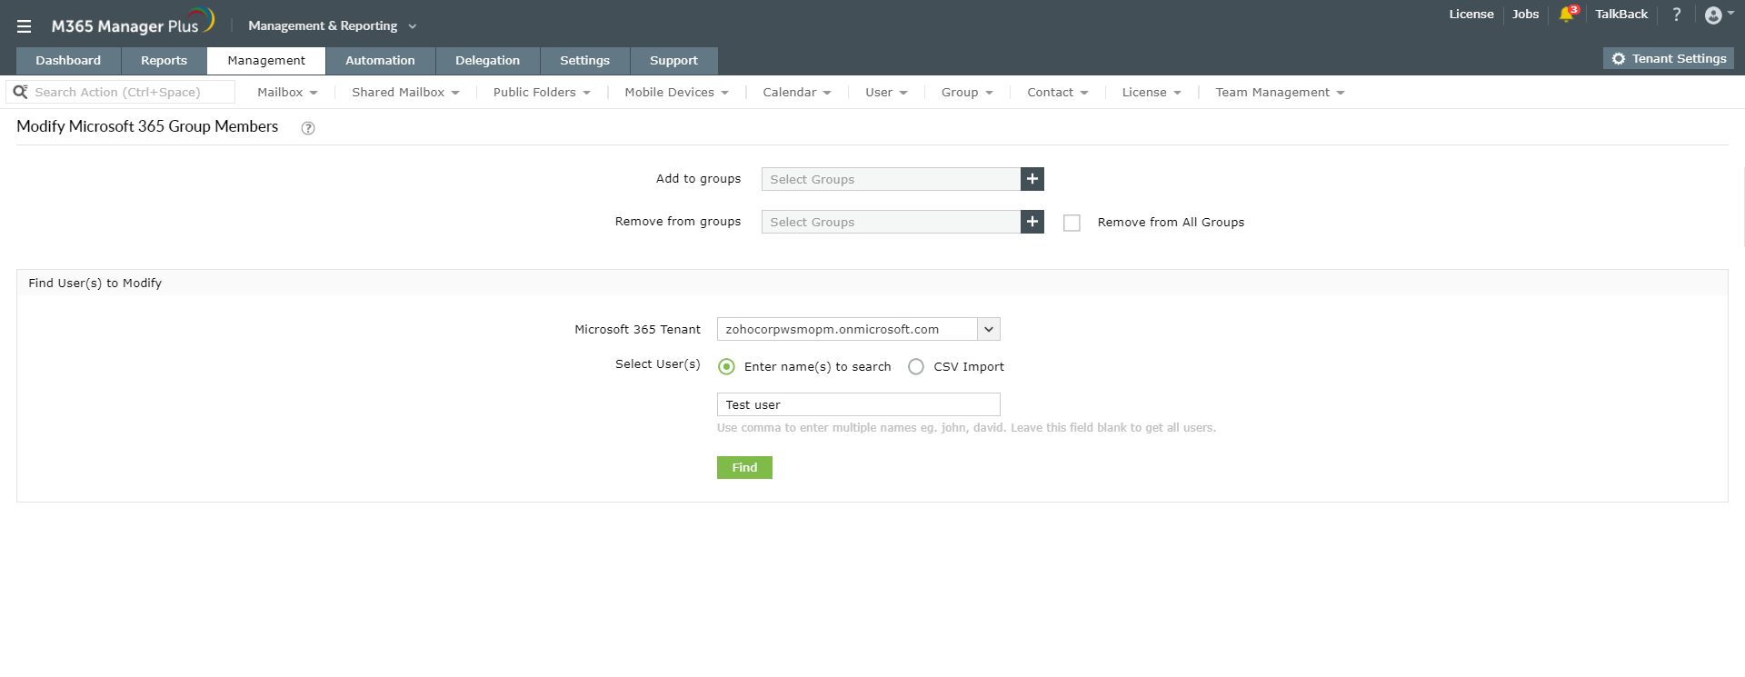Open the Microsoft 365 Tenant dropdown
This screenshot has height=677, width=1745.
click(x=858, y=329)
